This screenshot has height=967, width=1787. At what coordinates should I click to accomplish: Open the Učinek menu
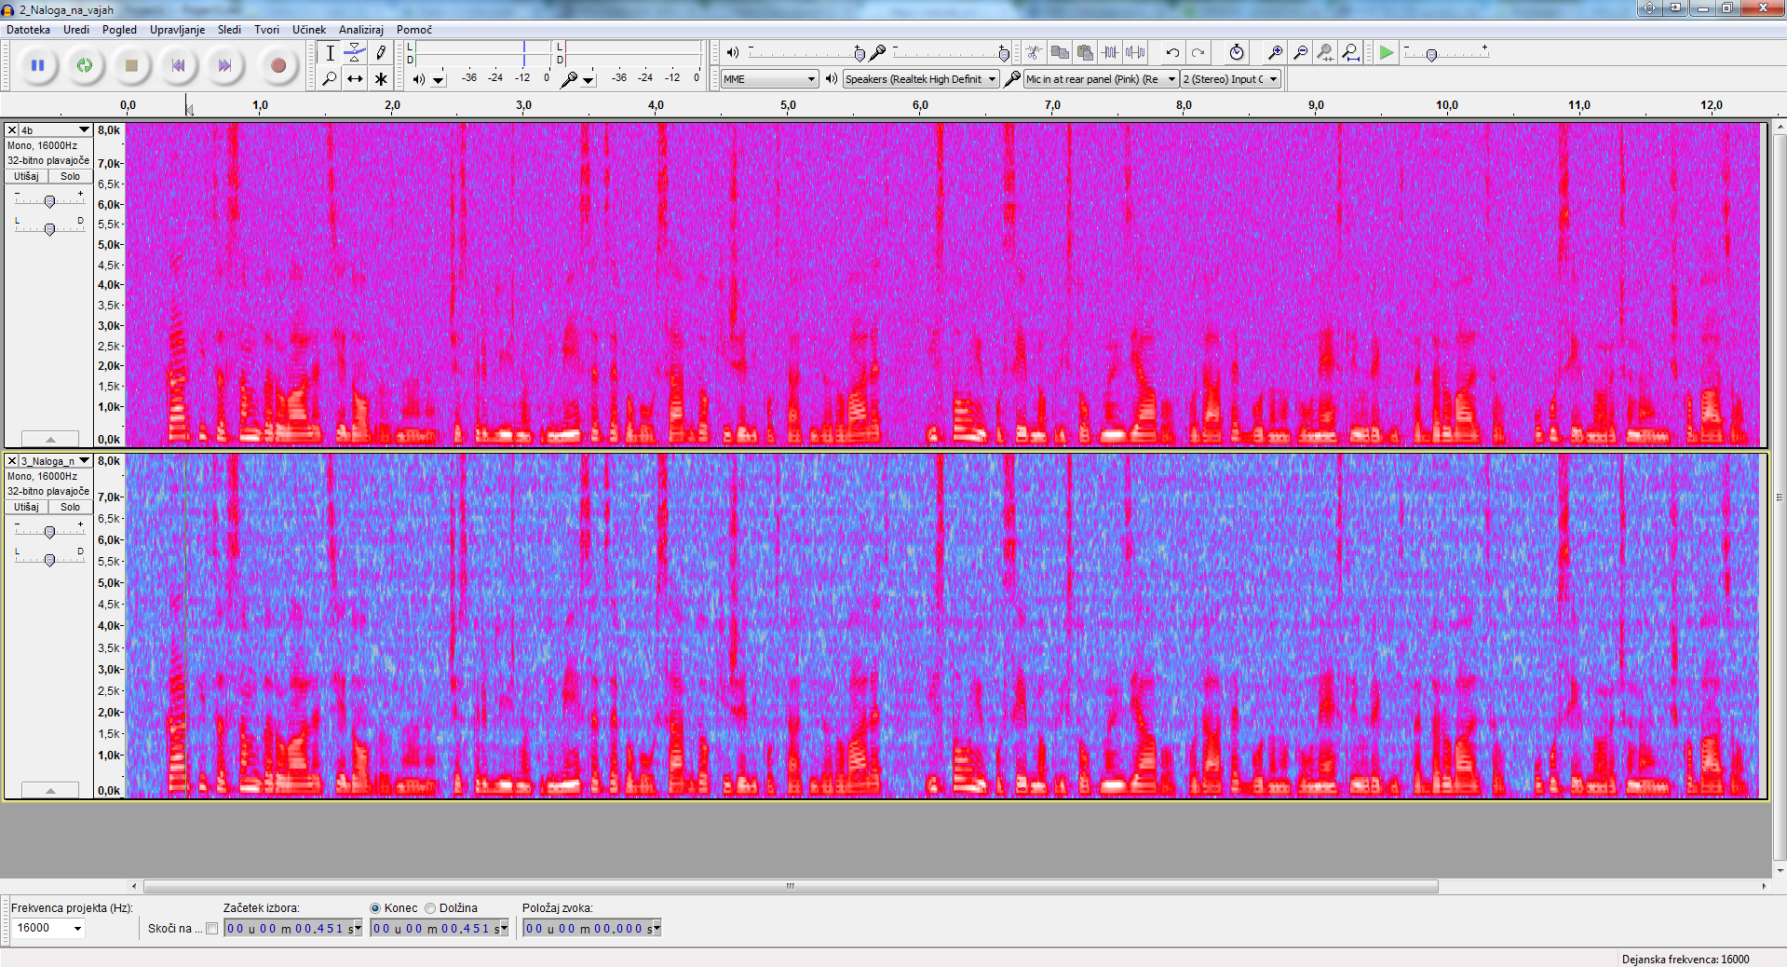(x=308, y=30)
